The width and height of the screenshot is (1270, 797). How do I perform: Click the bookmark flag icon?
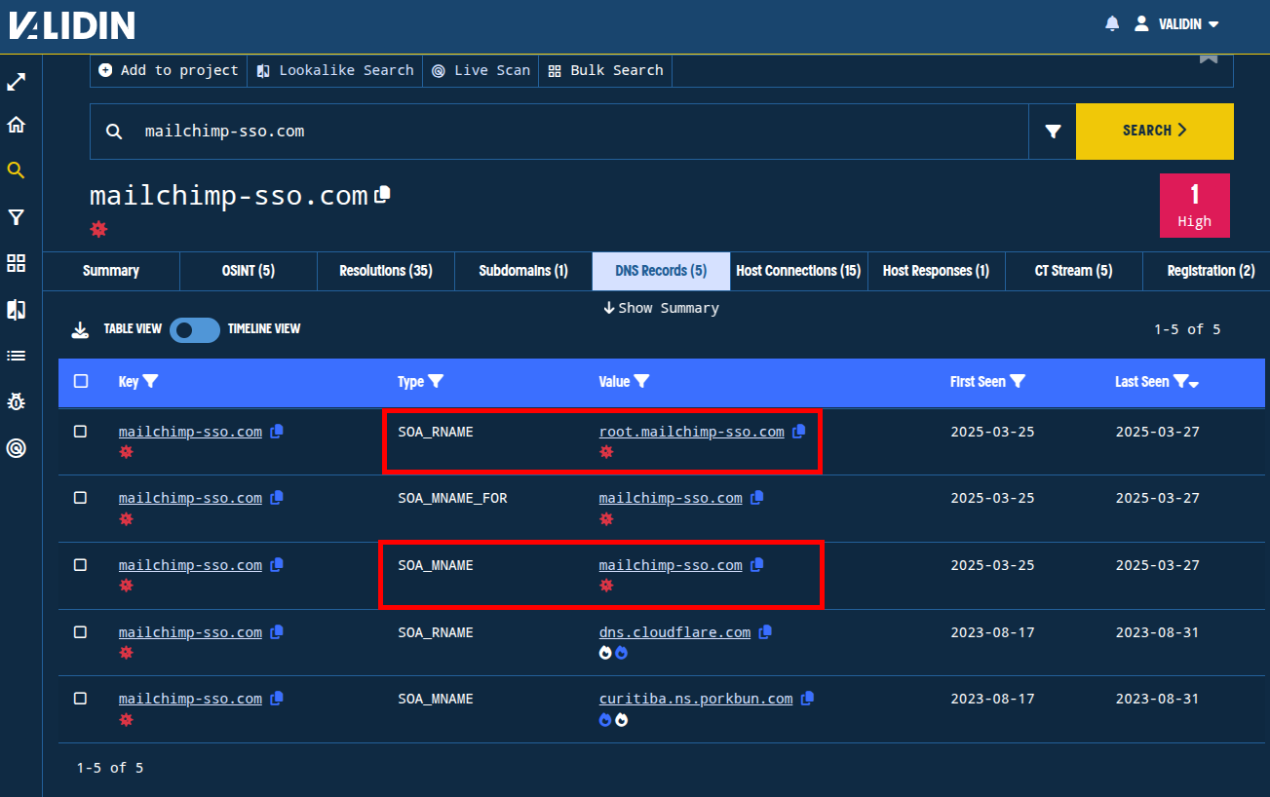point(1209,57)
